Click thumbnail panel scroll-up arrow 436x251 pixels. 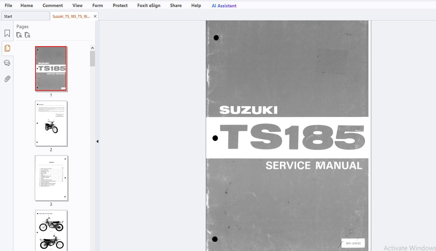coord(92,48)
